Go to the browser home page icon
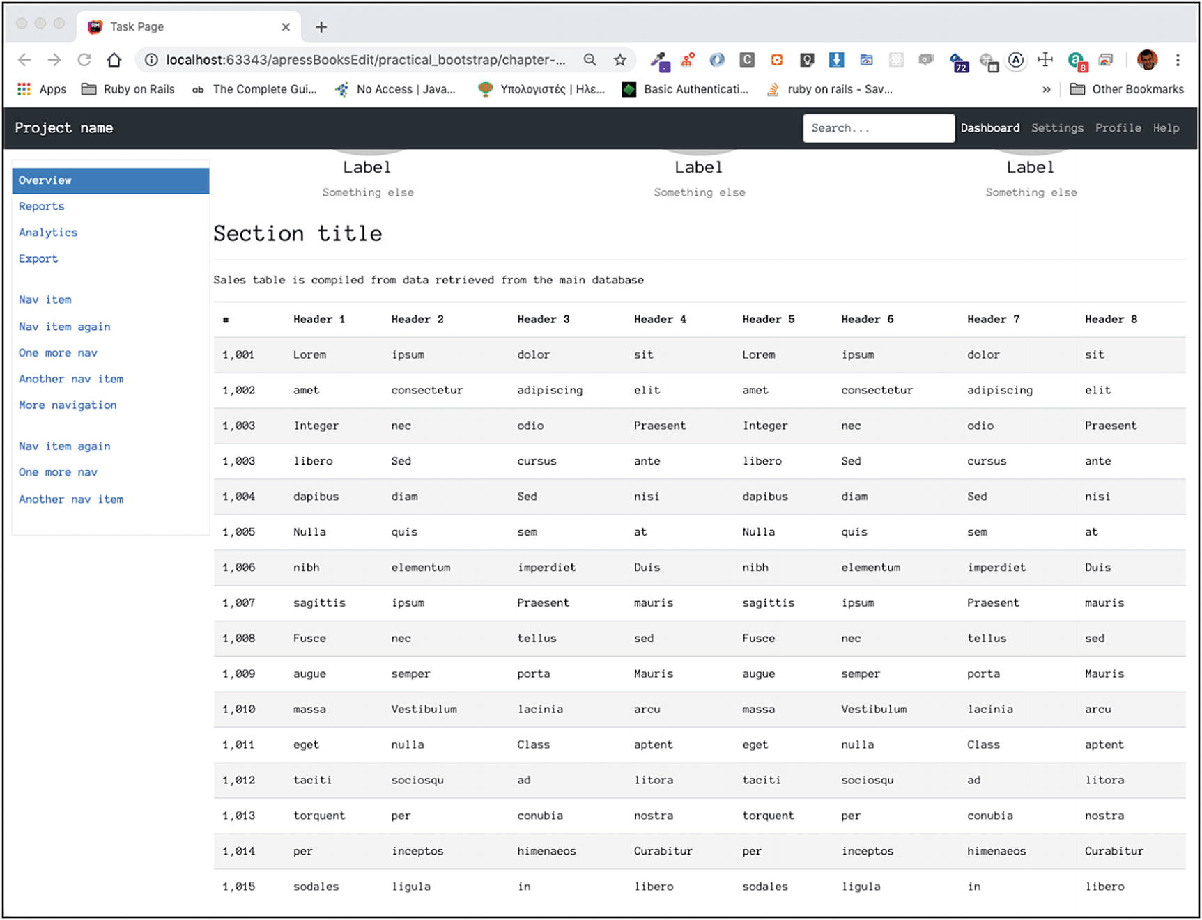The image size is (1202, 920). (114, 60)
